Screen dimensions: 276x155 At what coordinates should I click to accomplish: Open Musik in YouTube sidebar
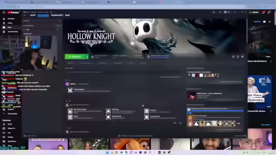(x=8, y=124)
